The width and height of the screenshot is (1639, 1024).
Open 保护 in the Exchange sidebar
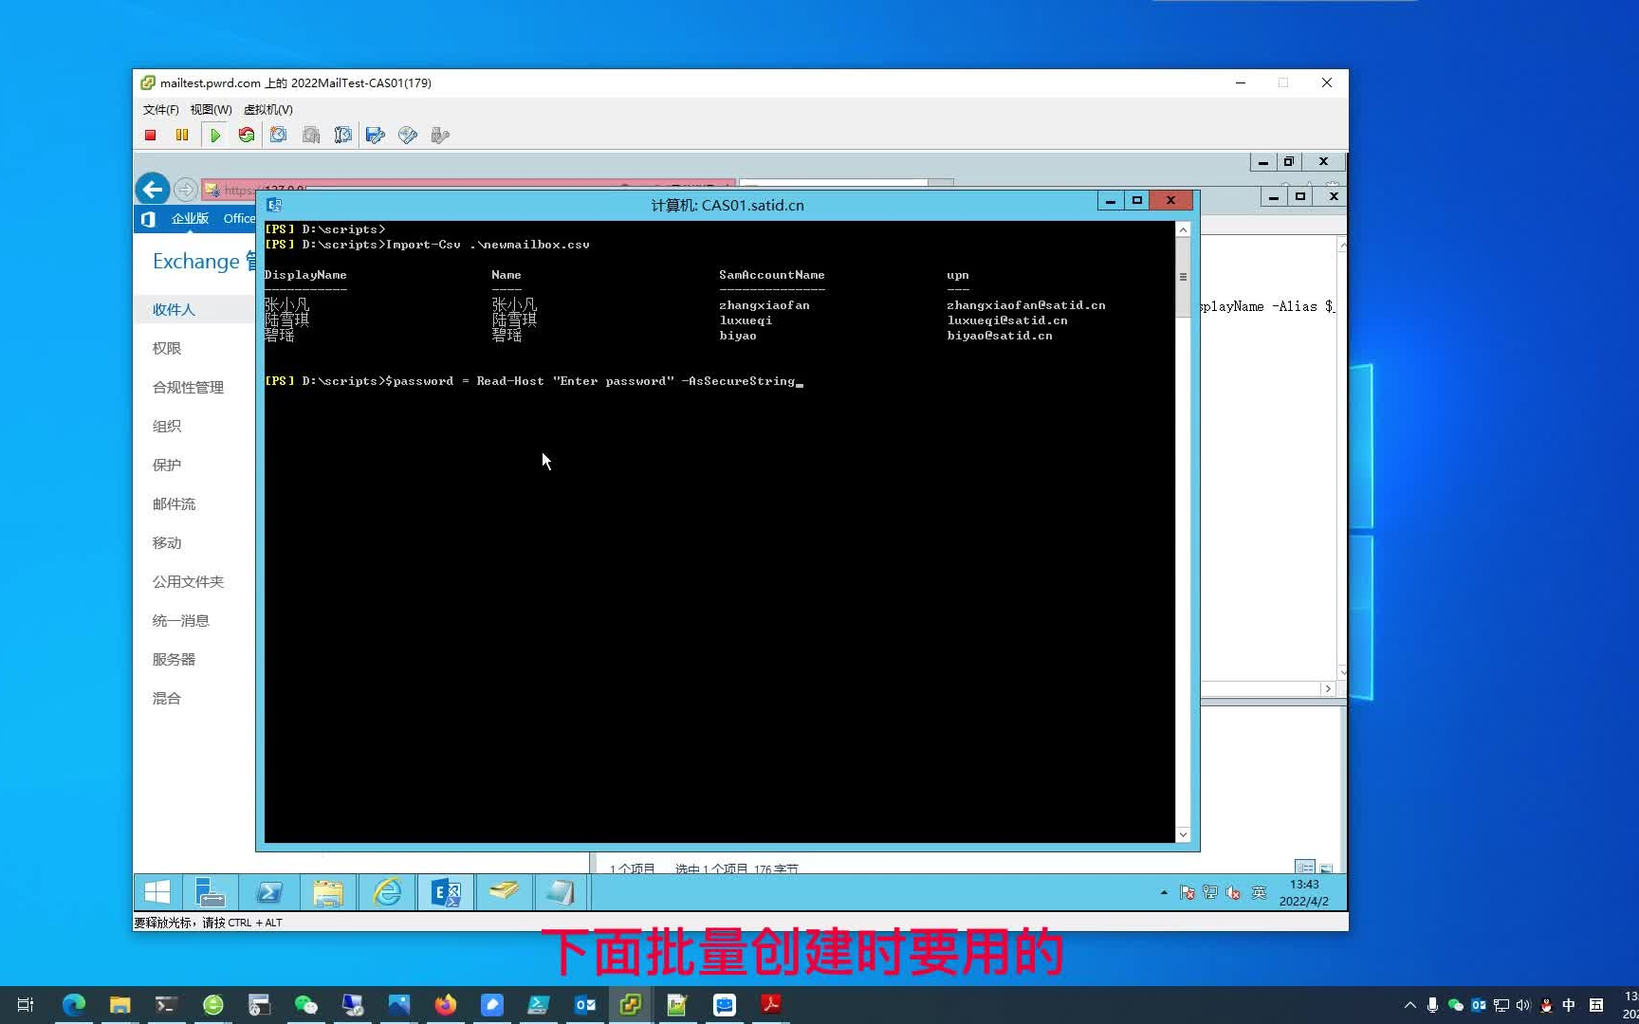point(167,466)
